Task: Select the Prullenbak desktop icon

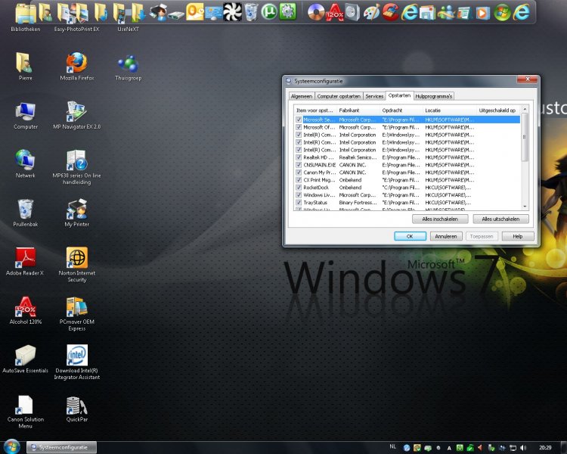Action: point(25,213)
